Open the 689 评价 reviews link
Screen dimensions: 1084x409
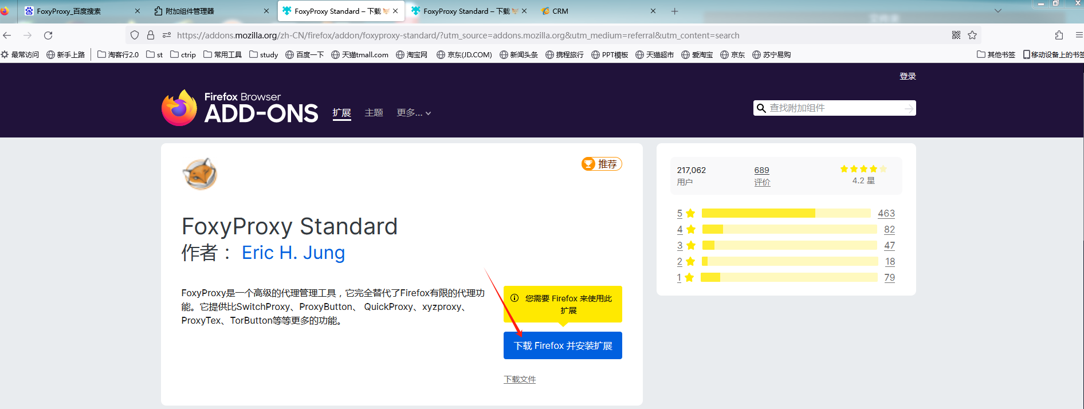coord(762,176)
